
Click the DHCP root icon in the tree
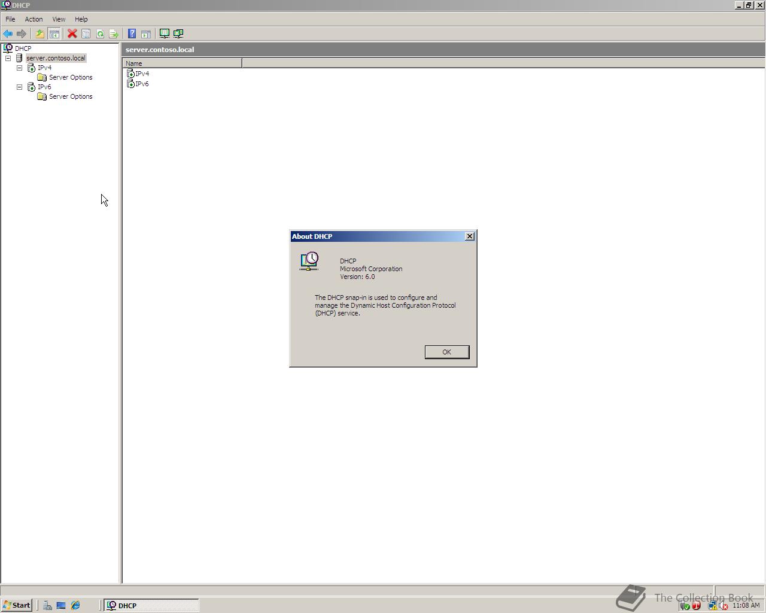point(8,48)
